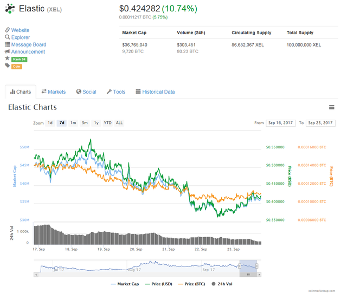Viewport: 347px width, 293px height.
Task: Click the From date field
Action: (x=281, y=123)
